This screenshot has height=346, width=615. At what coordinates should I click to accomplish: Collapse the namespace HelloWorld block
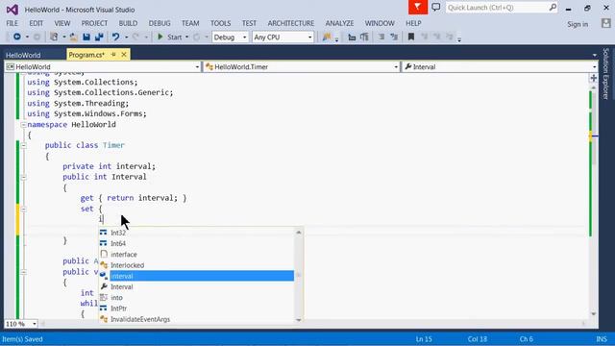[23, 125]
